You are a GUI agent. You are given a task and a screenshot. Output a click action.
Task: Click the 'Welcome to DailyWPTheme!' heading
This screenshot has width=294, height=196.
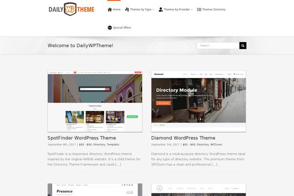click(x=80, y=46)
